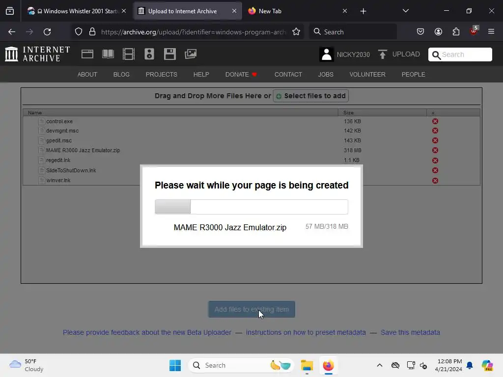503x377 pixels.
Task: Open the JOBS menu link
Action: coord(326,75)
